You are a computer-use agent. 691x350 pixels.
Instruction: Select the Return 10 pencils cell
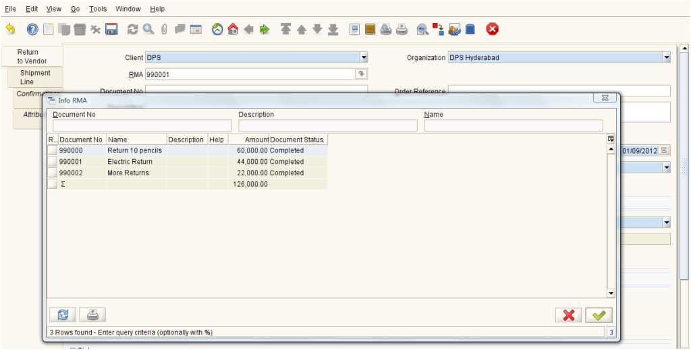coord(136,150)
